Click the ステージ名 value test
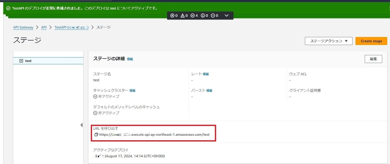Viewport: 390px width, 164px height. pos(96,80)
